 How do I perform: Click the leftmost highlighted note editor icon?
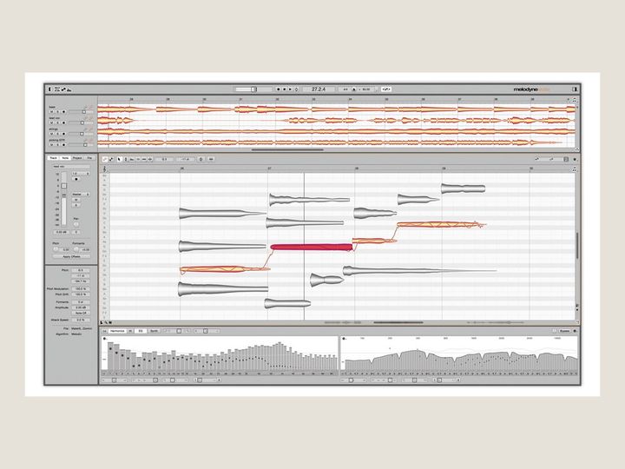(105, 159)
